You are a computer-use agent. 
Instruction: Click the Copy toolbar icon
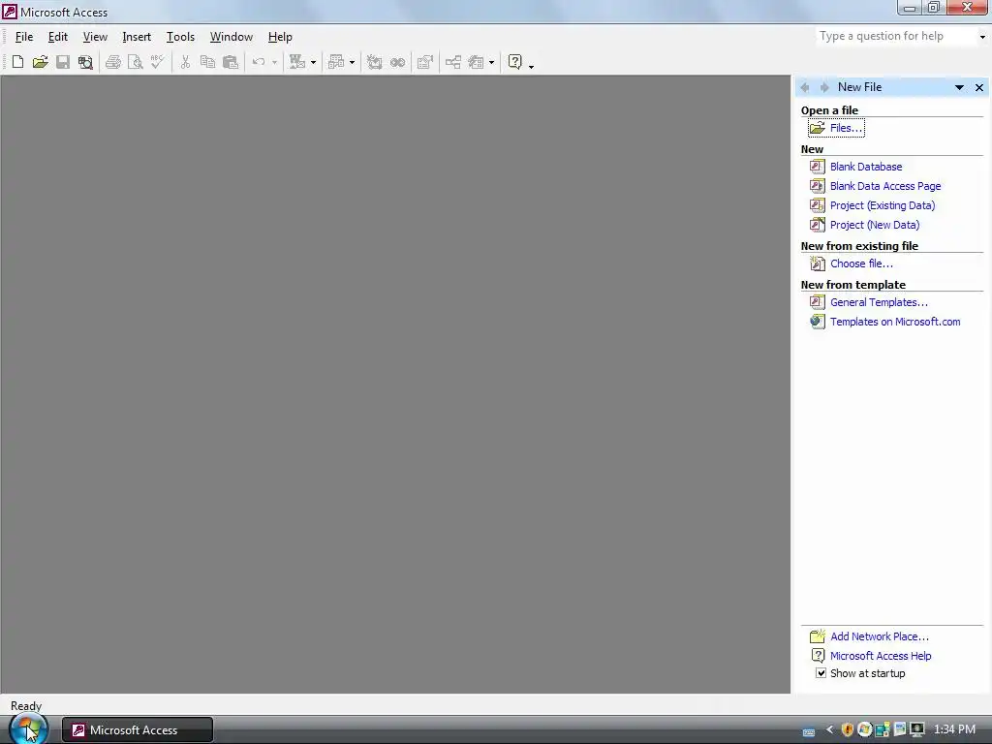click(x=207, y=62)
